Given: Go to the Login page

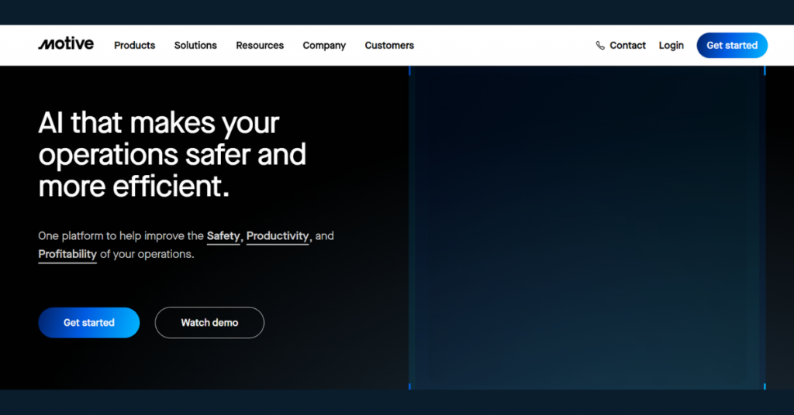Looking at the screenshot, I should click(671, 46).
